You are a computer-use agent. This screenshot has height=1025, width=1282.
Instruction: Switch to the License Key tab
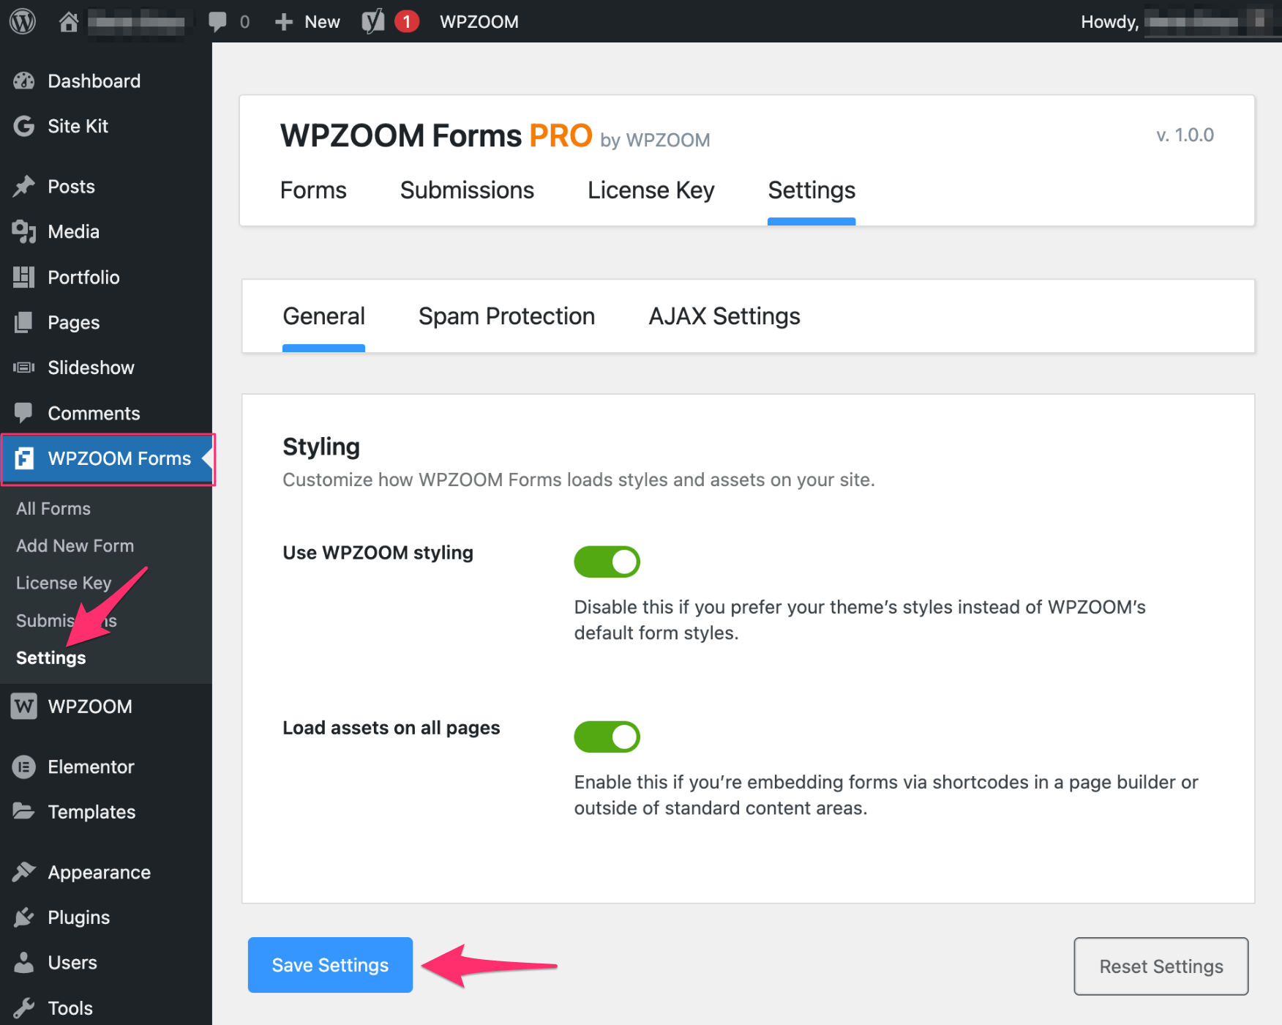[x=651, y=190]
